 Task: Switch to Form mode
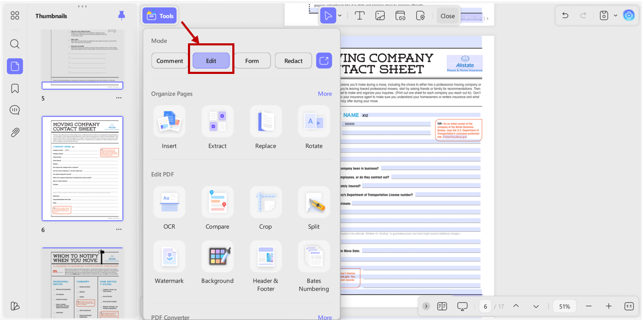(x=252, y=61)
